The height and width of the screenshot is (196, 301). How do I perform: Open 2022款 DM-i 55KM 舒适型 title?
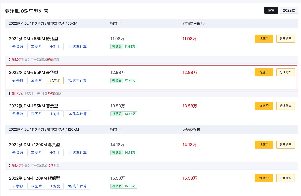pos(33,39)
